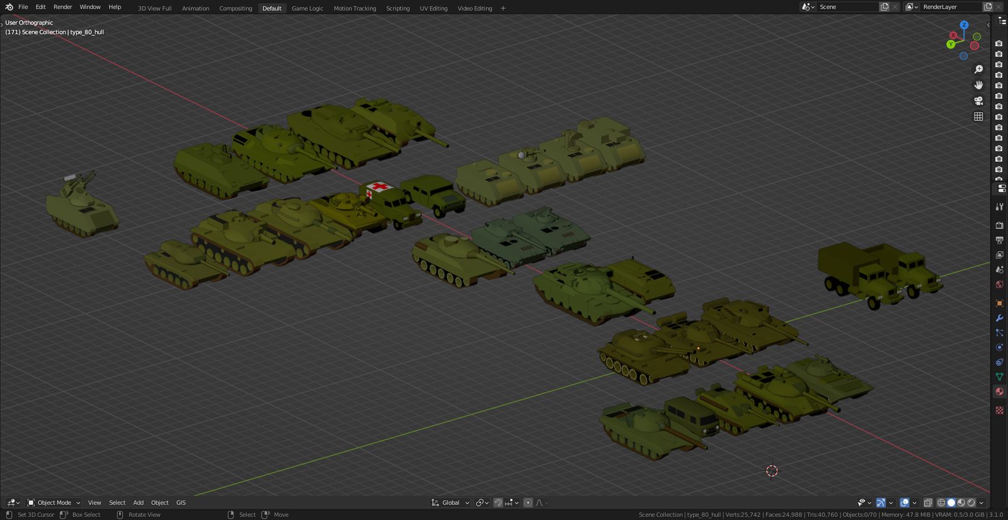Screen dimensions: 1008x520
Task: Open the Output properties tab
Action: pos(999,240)
